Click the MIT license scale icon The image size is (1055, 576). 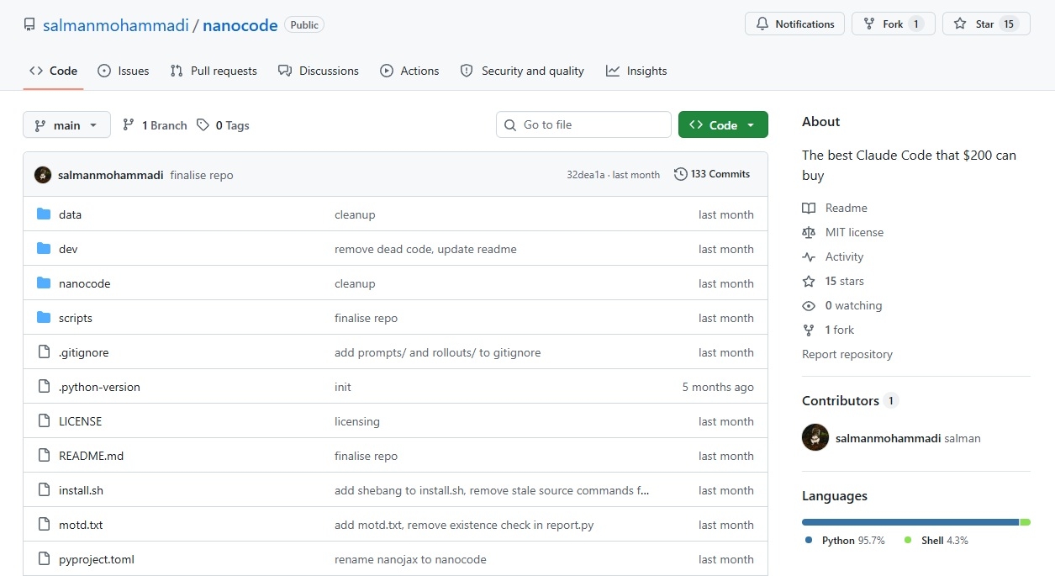pyautogui.click(x=809, y=232)
